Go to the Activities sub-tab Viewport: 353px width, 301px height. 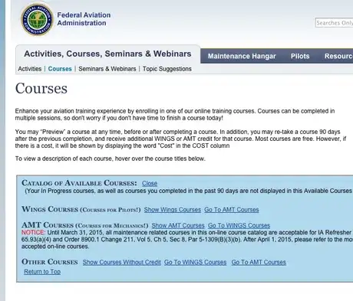pos(30,69)
